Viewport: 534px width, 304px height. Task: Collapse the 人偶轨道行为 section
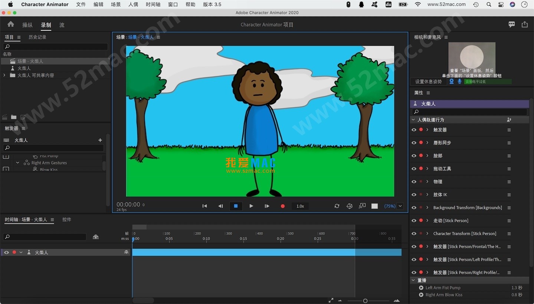click(413, 120)
